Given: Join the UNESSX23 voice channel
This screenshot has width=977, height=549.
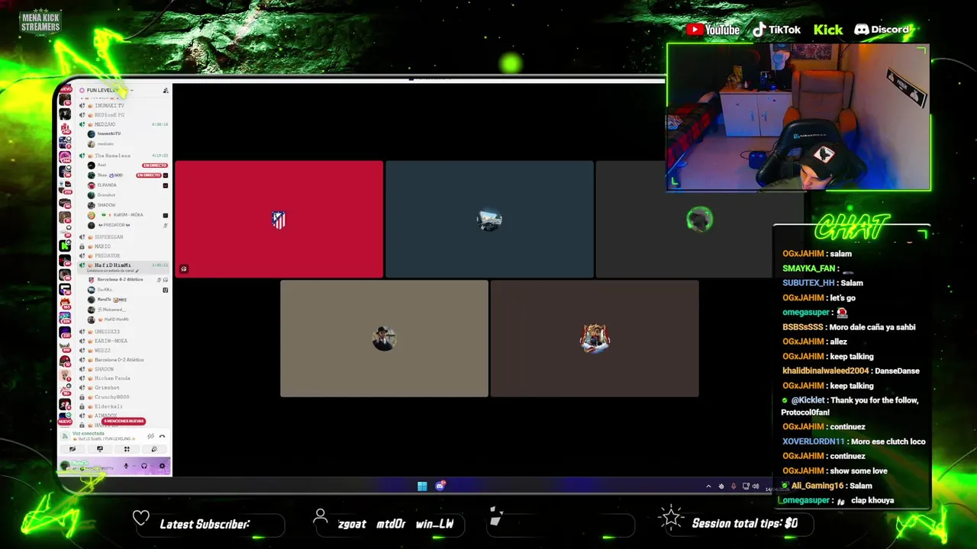Looking at the screenshot, I should click(x=107, y=332).
